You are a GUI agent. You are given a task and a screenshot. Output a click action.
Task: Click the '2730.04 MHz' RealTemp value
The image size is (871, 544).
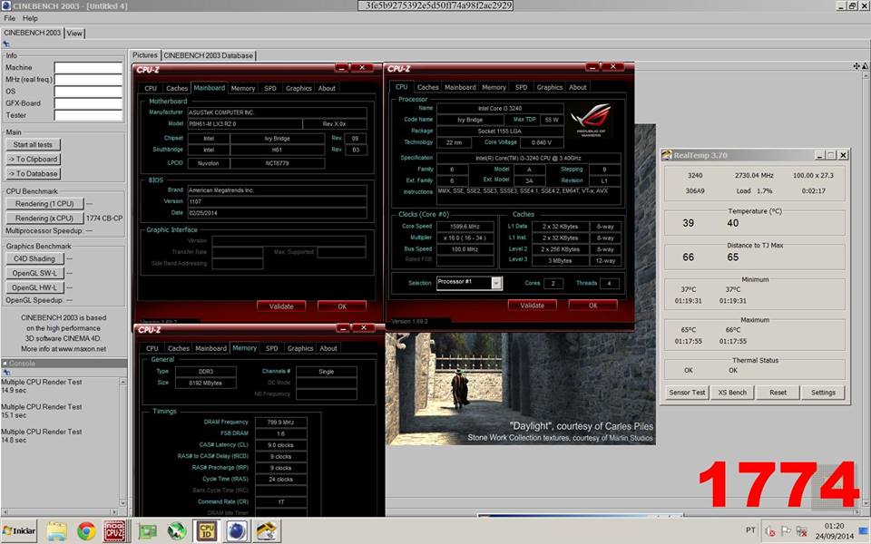tap(754, 175)
